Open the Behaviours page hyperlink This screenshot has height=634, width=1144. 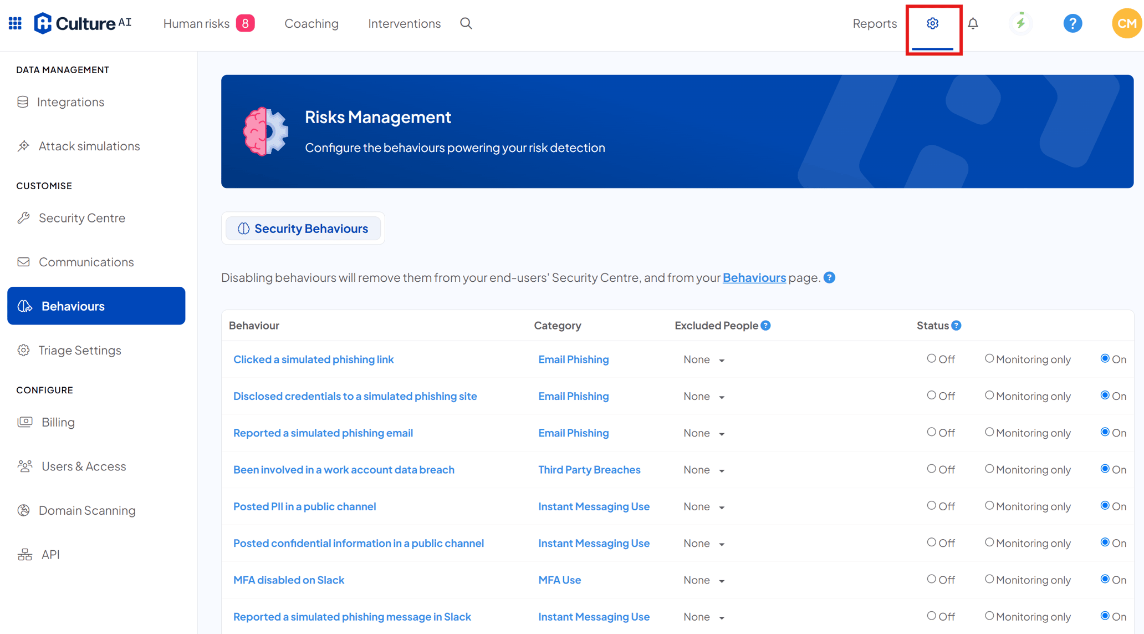click(x=754, y=277)
